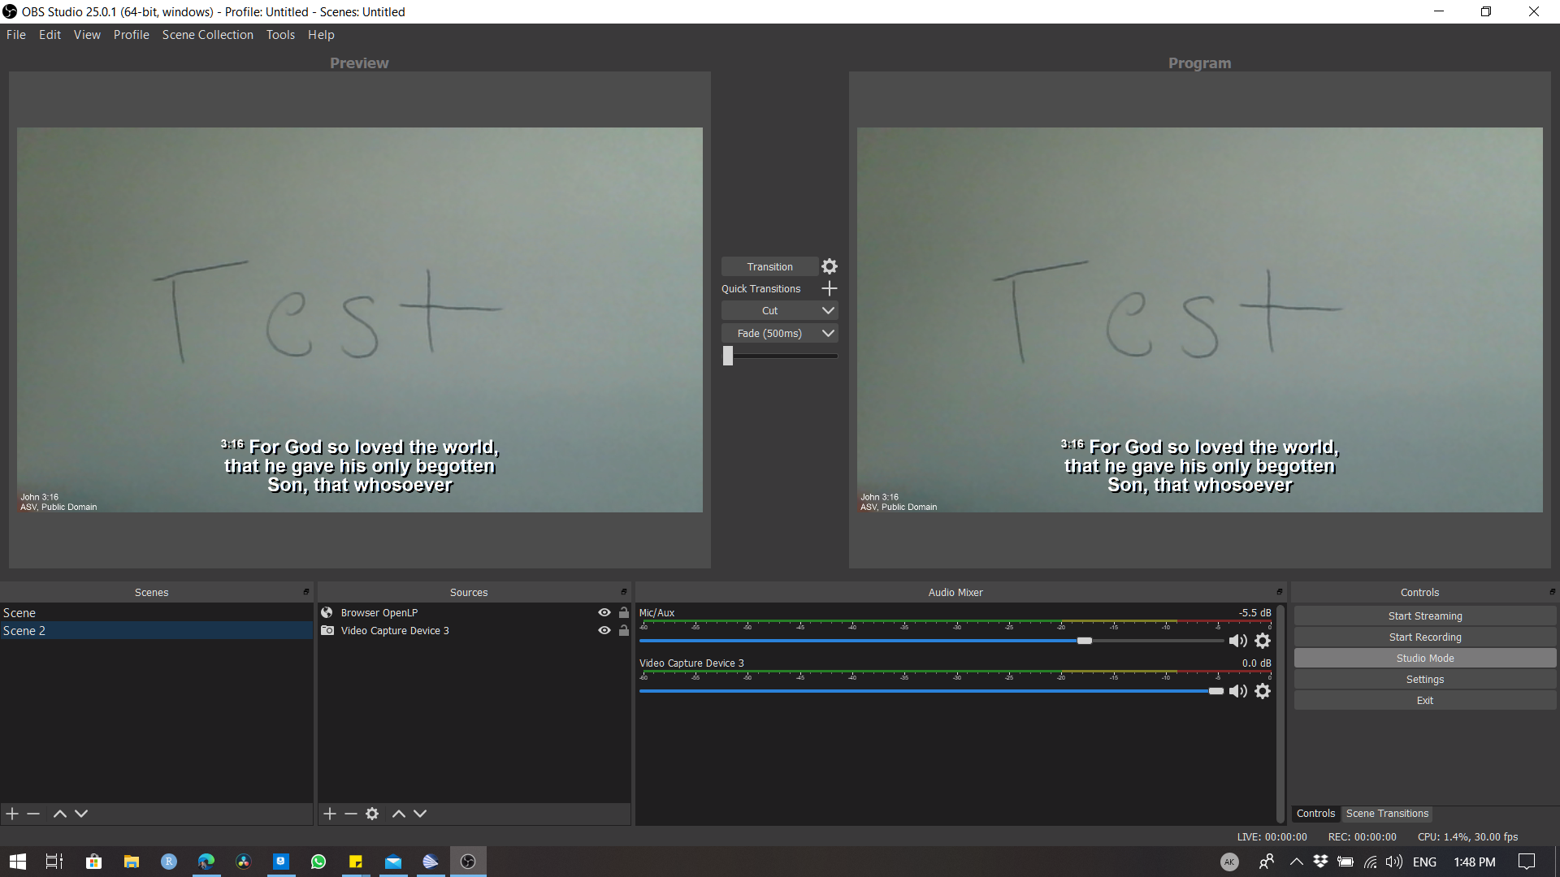Click the Start Streaming button
The width and height of the screenshot is (1560, 877).
1424,616
